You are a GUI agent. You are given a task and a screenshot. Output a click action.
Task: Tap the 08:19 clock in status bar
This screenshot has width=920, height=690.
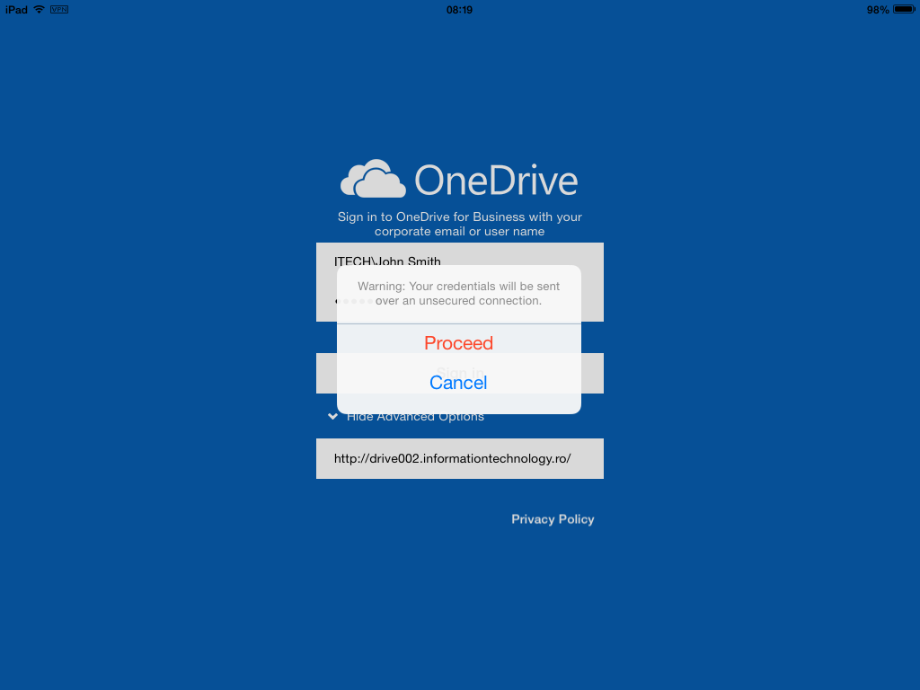tap(459, 10)
